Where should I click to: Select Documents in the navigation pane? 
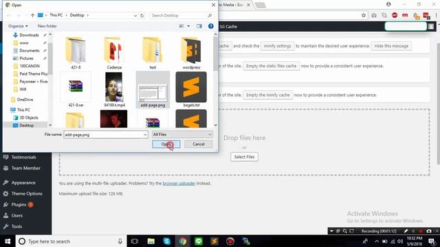29,51
